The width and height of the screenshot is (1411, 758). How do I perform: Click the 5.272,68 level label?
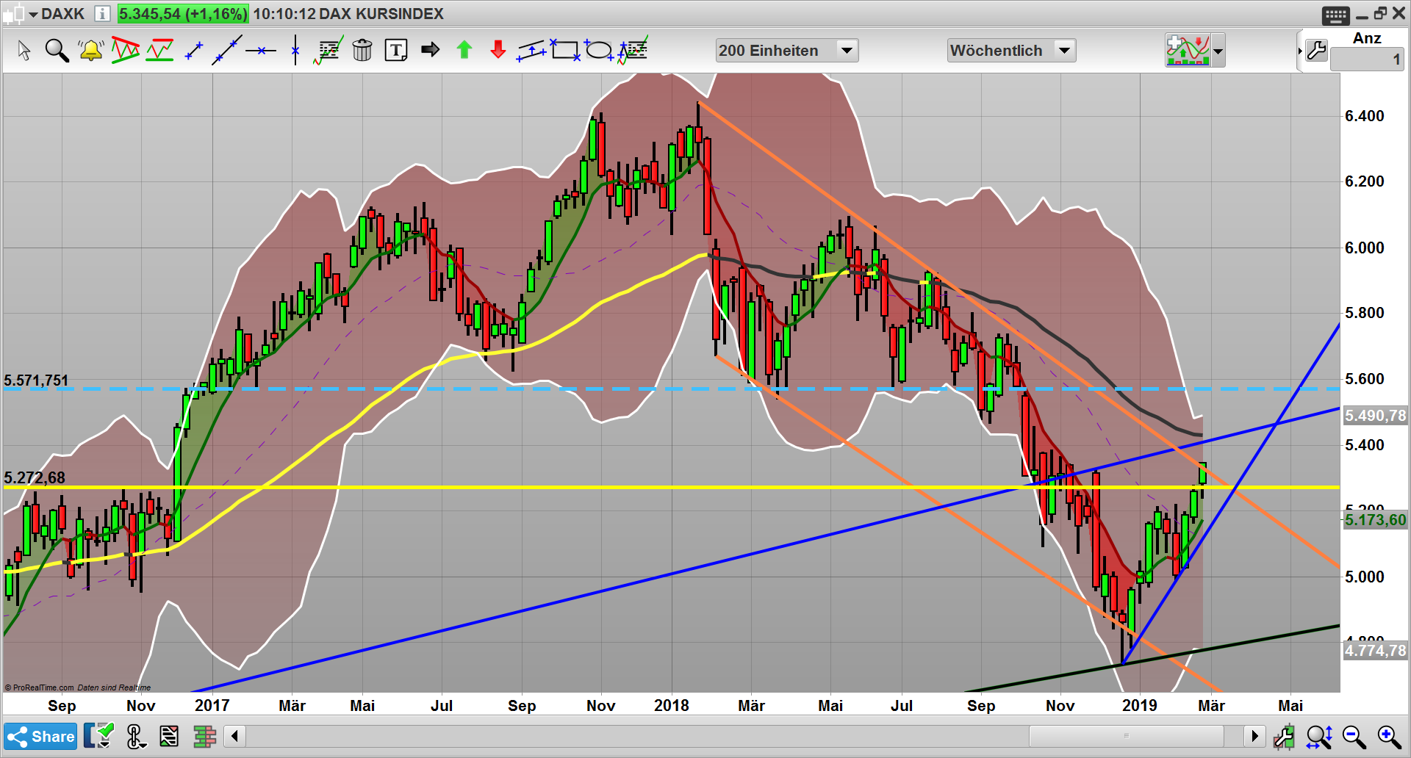pyautogui.click(x=35, y=478)
